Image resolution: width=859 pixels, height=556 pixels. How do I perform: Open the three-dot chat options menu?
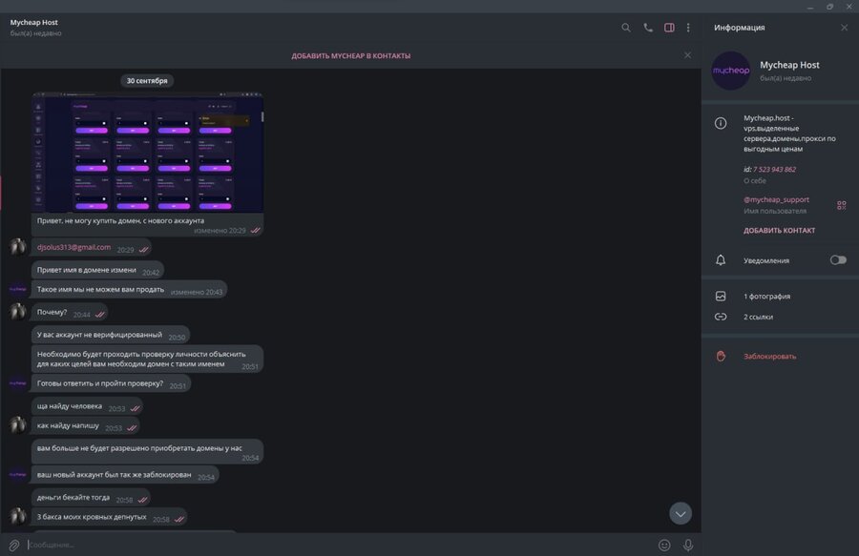pyautogui.click(x=688, y=28)
